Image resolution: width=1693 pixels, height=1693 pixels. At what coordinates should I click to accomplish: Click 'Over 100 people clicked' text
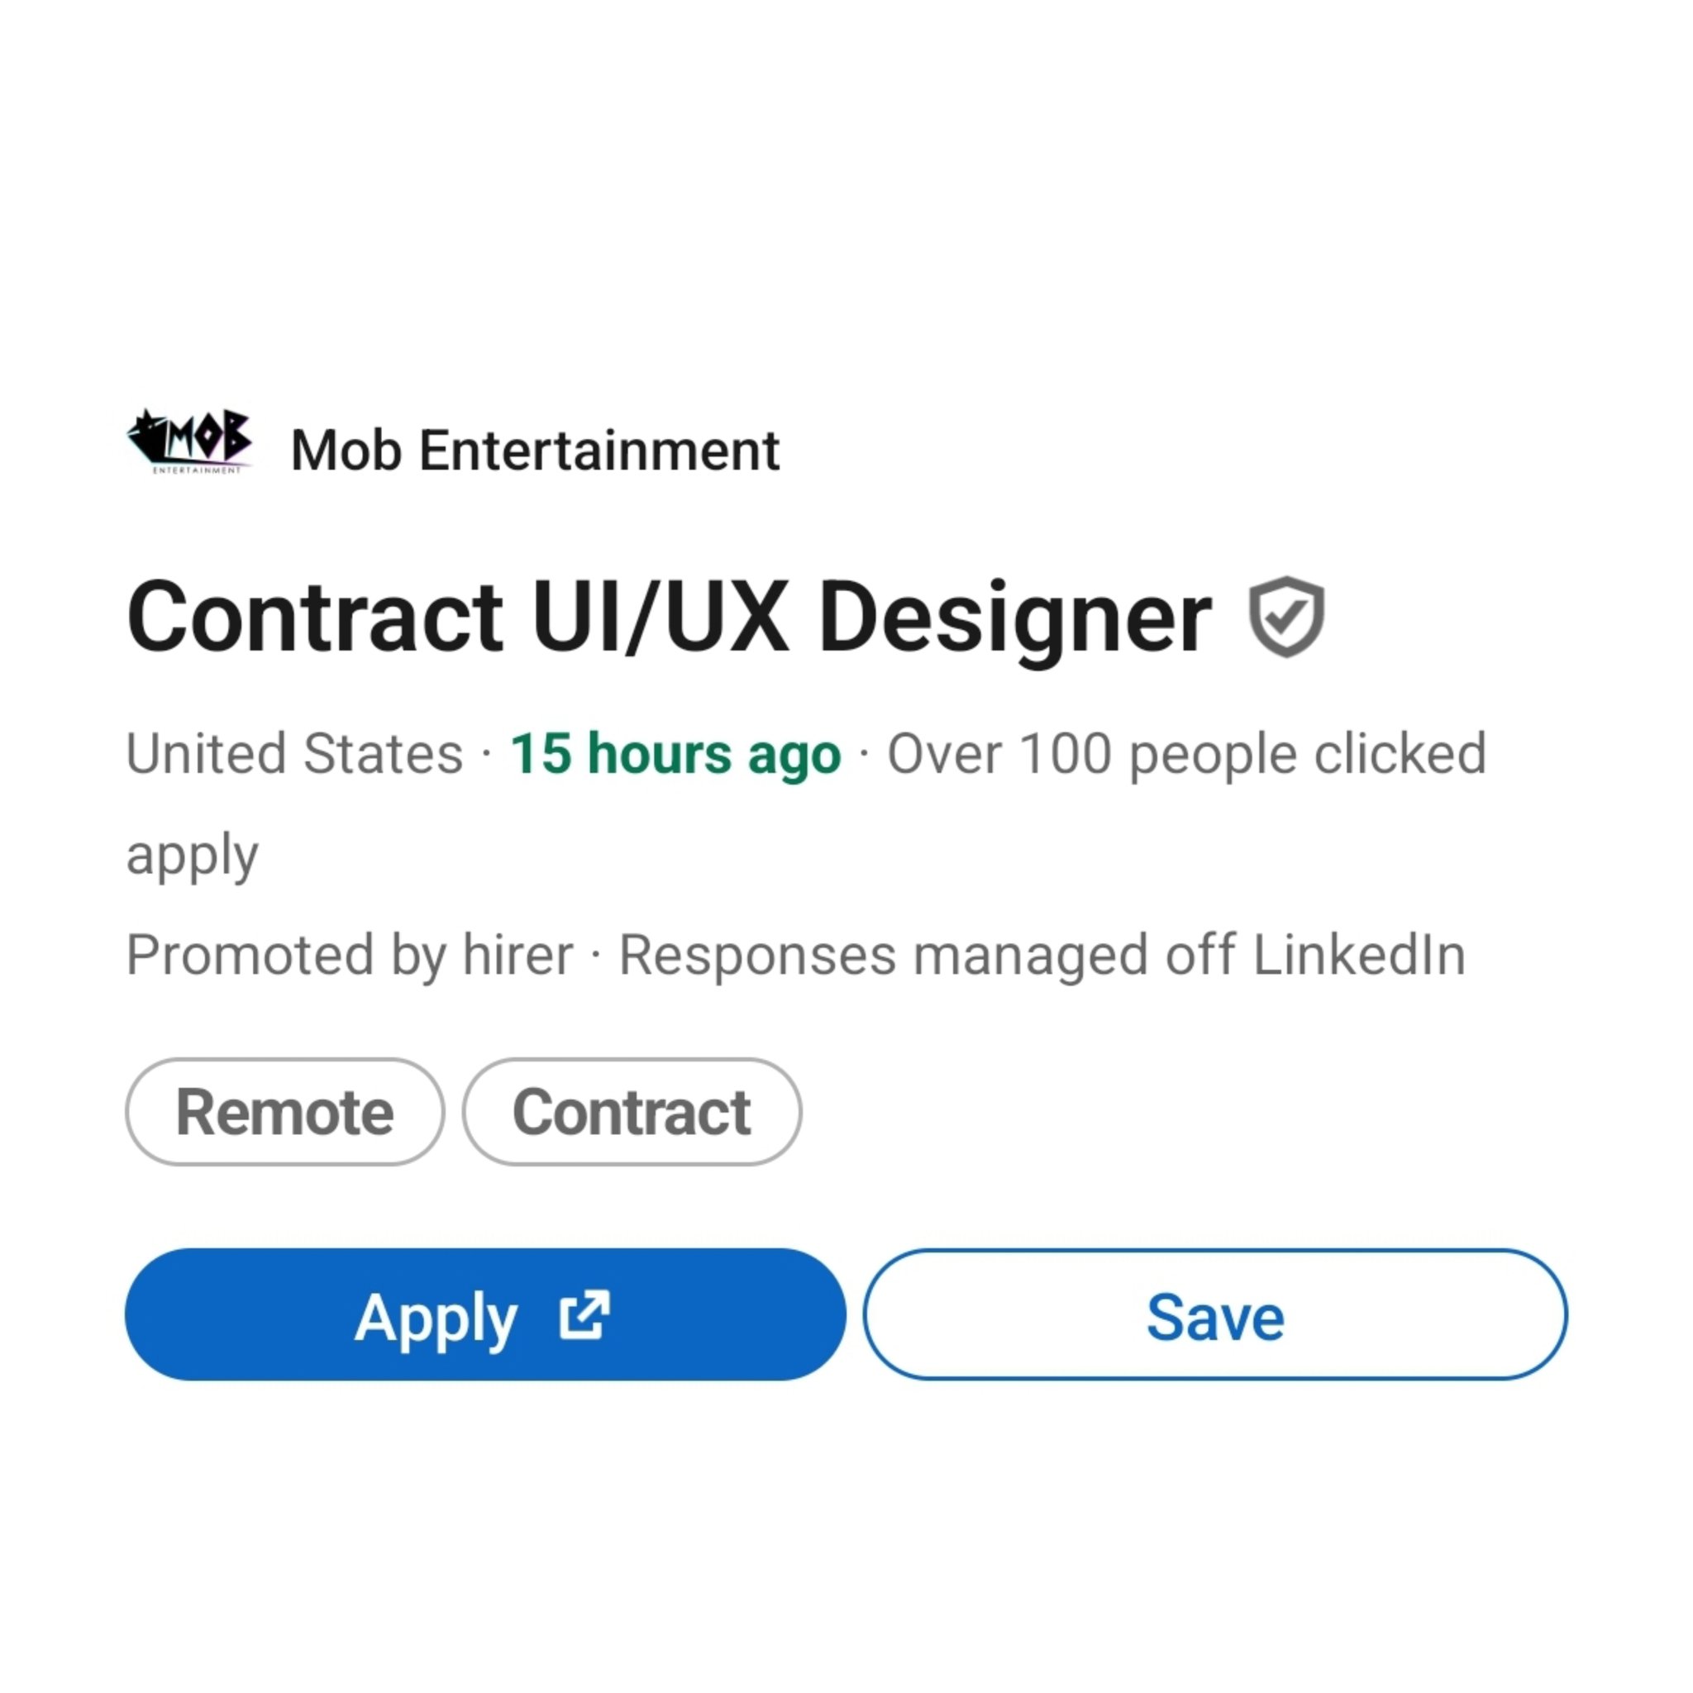1186,755
